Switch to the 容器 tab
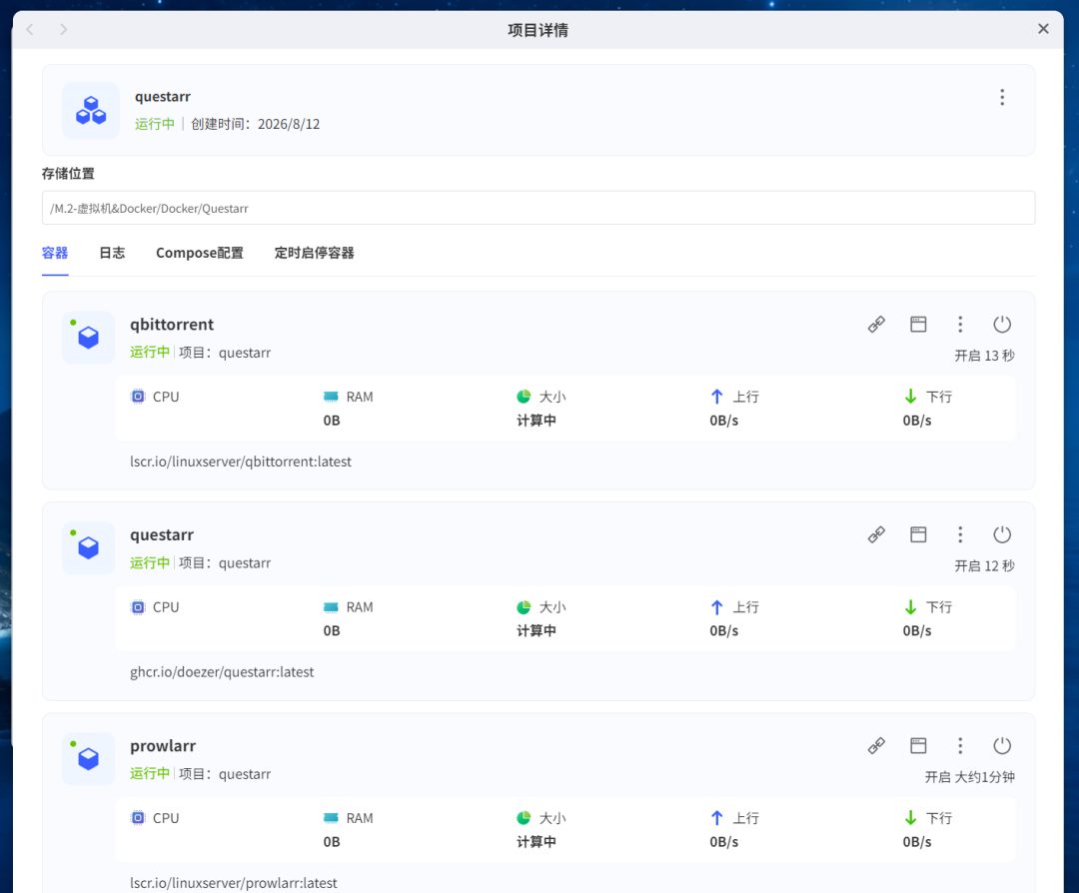This screenshot has height=893, width=1079. pyautogui.click(x=55, y=253)
